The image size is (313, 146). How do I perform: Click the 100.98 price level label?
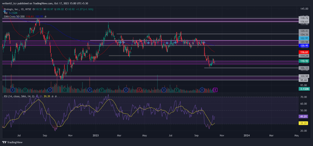pyautogui.click(x=304, y=76)
